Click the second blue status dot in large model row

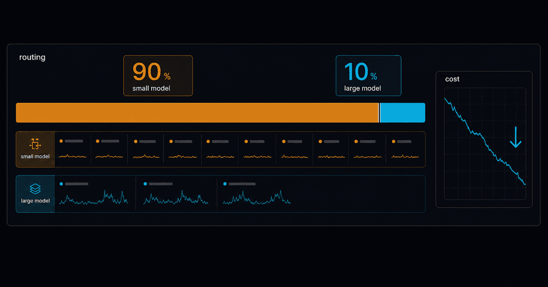[145, 184]
